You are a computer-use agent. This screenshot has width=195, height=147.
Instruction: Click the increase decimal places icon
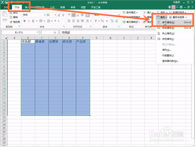point(112,21)
